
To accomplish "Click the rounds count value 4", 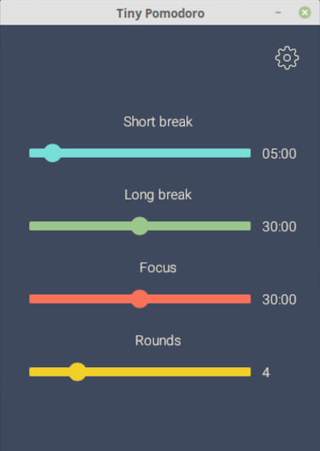I will [x=266, y=373].
